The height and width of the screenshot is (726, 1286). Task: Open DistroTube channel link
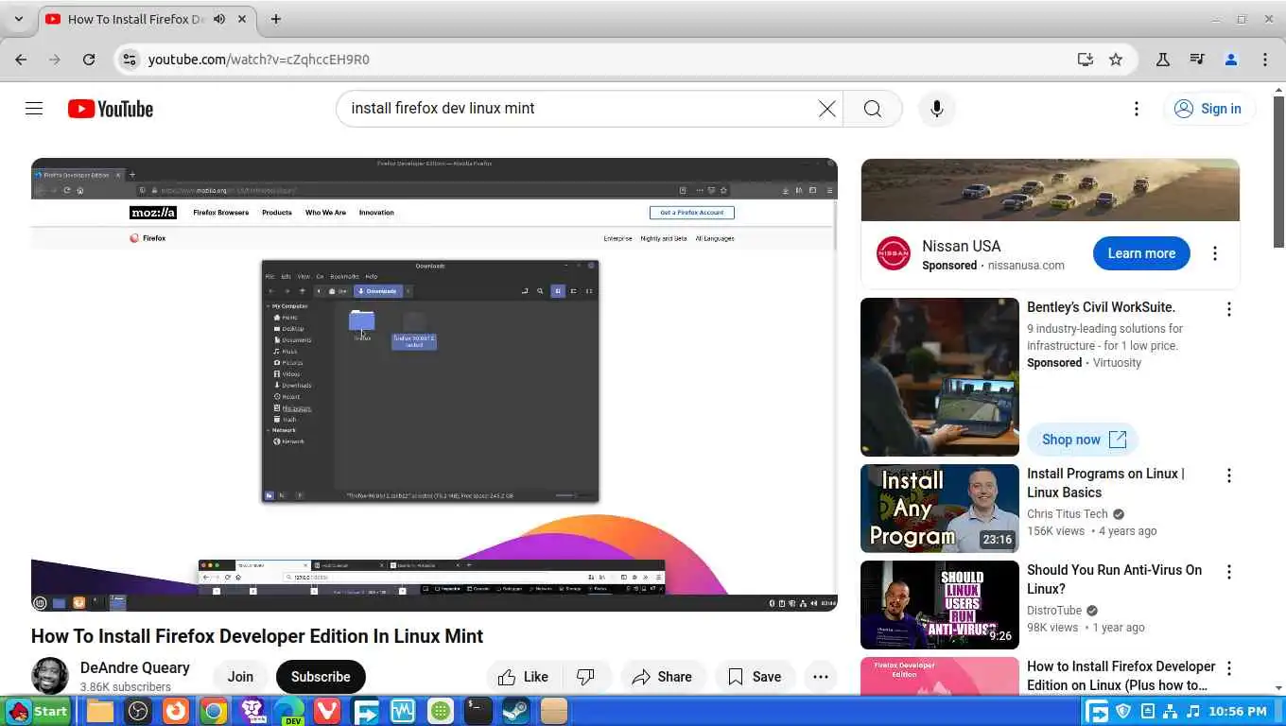(1054, 611)
